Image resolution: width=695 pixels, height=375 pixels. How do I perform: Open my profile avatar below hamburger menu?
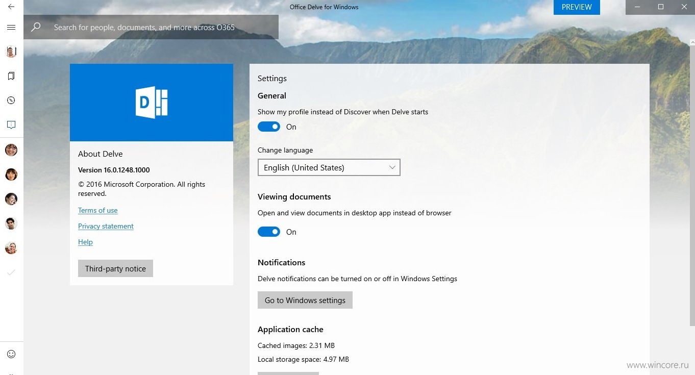(x=11, y=52)
